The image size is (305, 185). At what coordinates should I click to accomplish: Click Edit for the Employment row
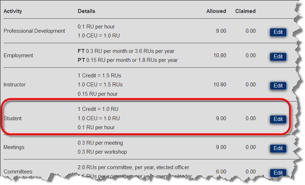click(x=278, y=57)
